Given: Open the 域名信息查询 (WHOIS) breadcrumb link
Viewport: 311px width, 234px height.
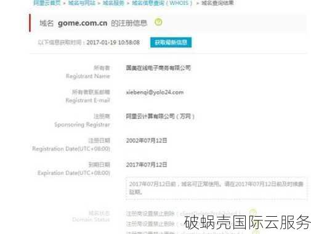Looking at the screenshot, I should 162,3.
